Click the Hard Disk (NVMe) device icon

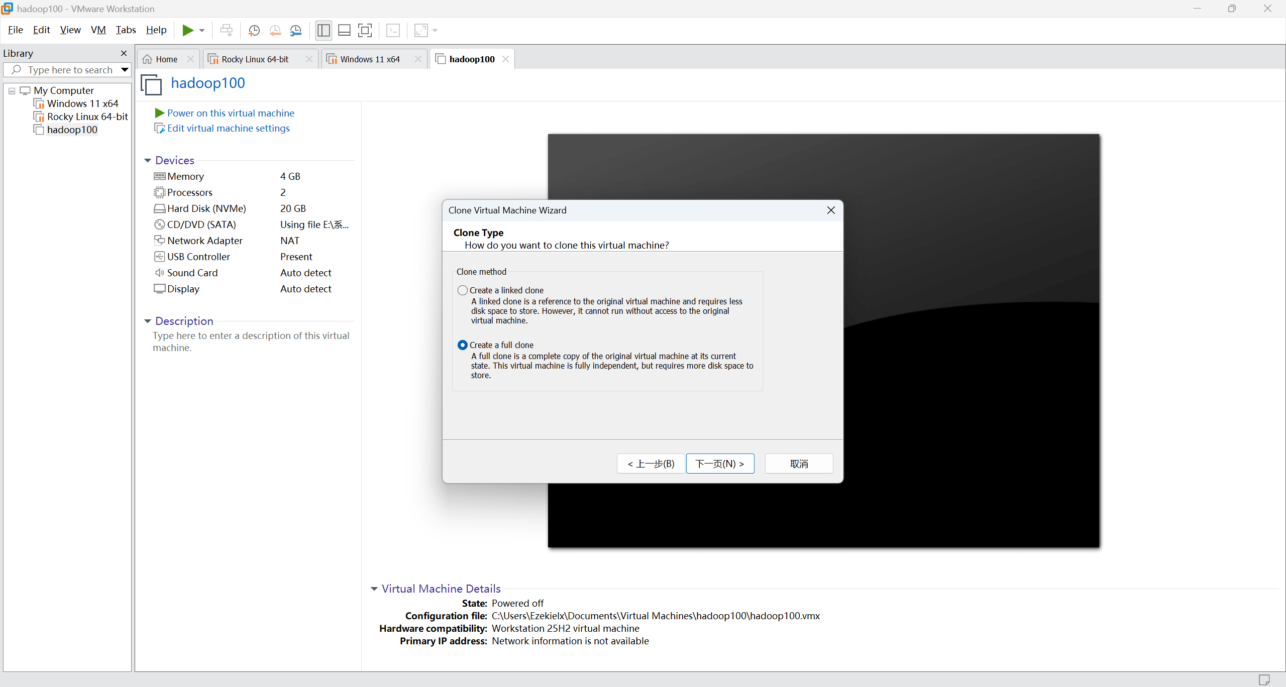pos(159,208)
